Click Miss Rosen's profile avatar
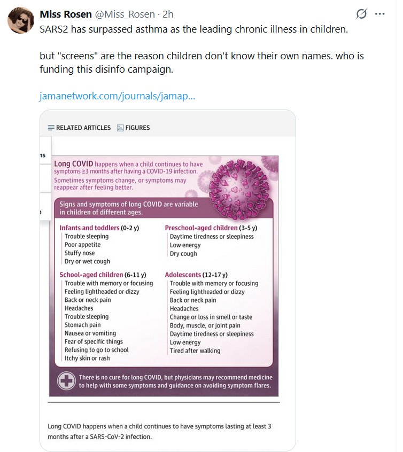This screenshot has width=403, height=452. 21,21
